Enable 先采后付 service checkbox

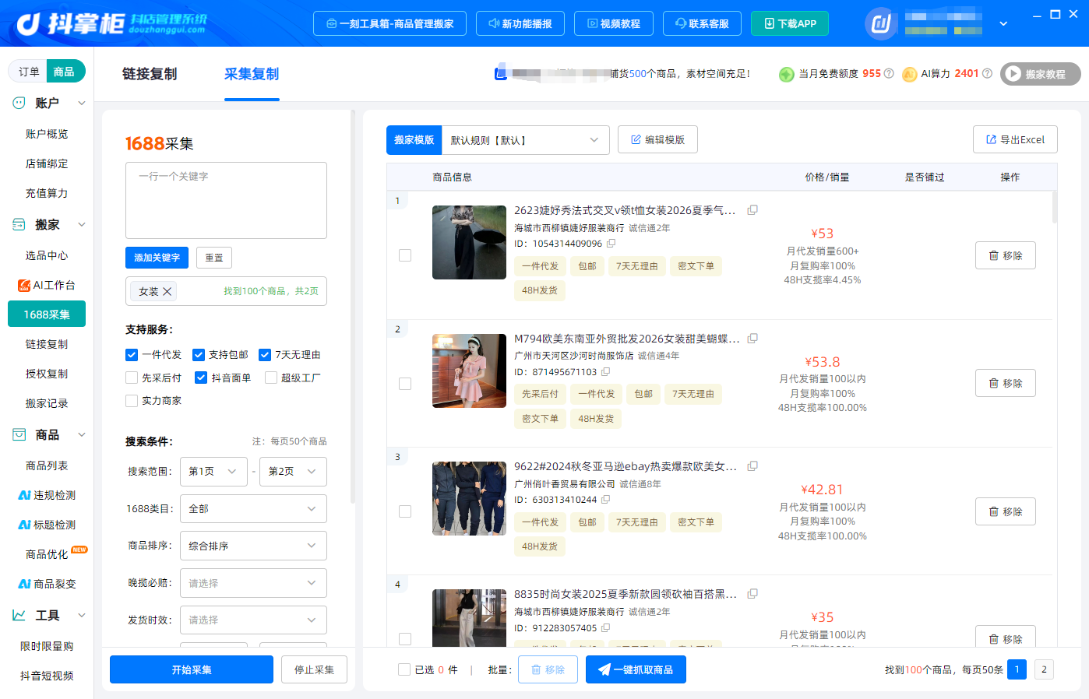coord(132,378)
